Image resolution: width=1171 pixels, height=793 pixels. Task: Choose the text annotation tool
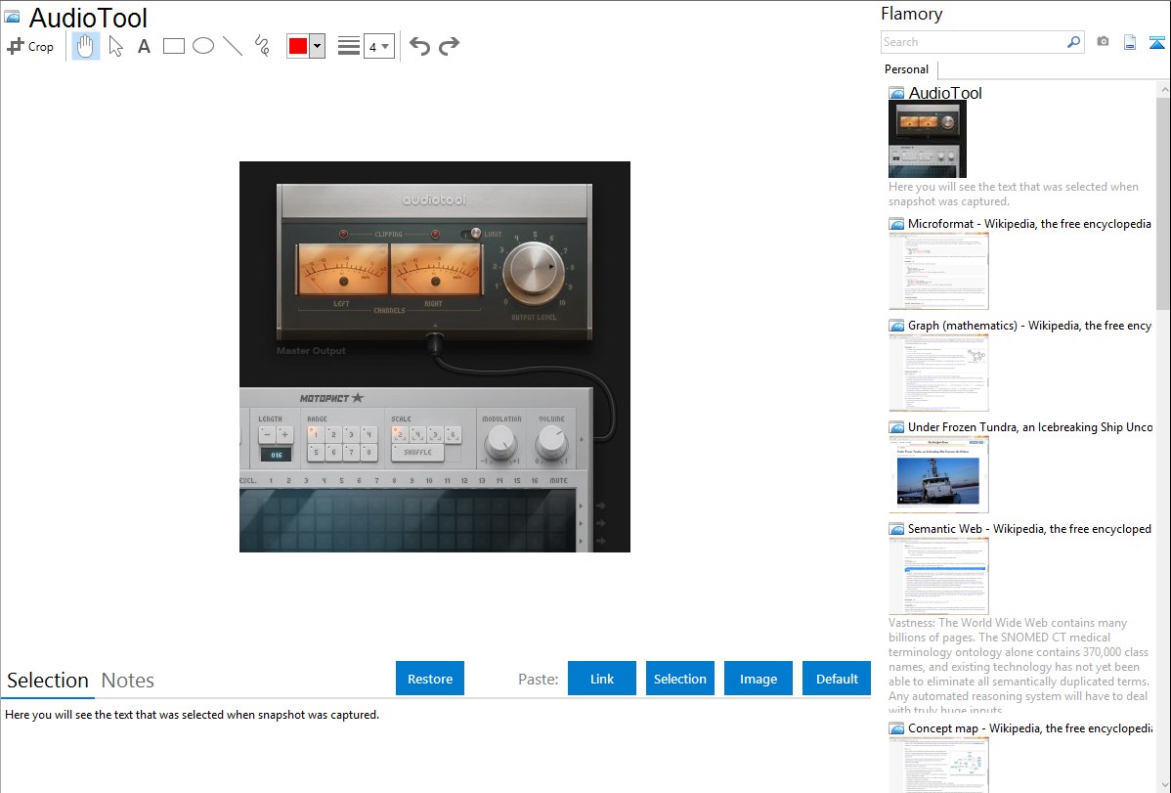click(x=144, y=46)
